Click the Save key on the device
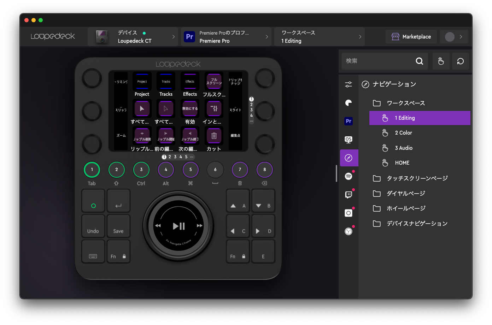This screenshot has width=492, height=325. 118,226
